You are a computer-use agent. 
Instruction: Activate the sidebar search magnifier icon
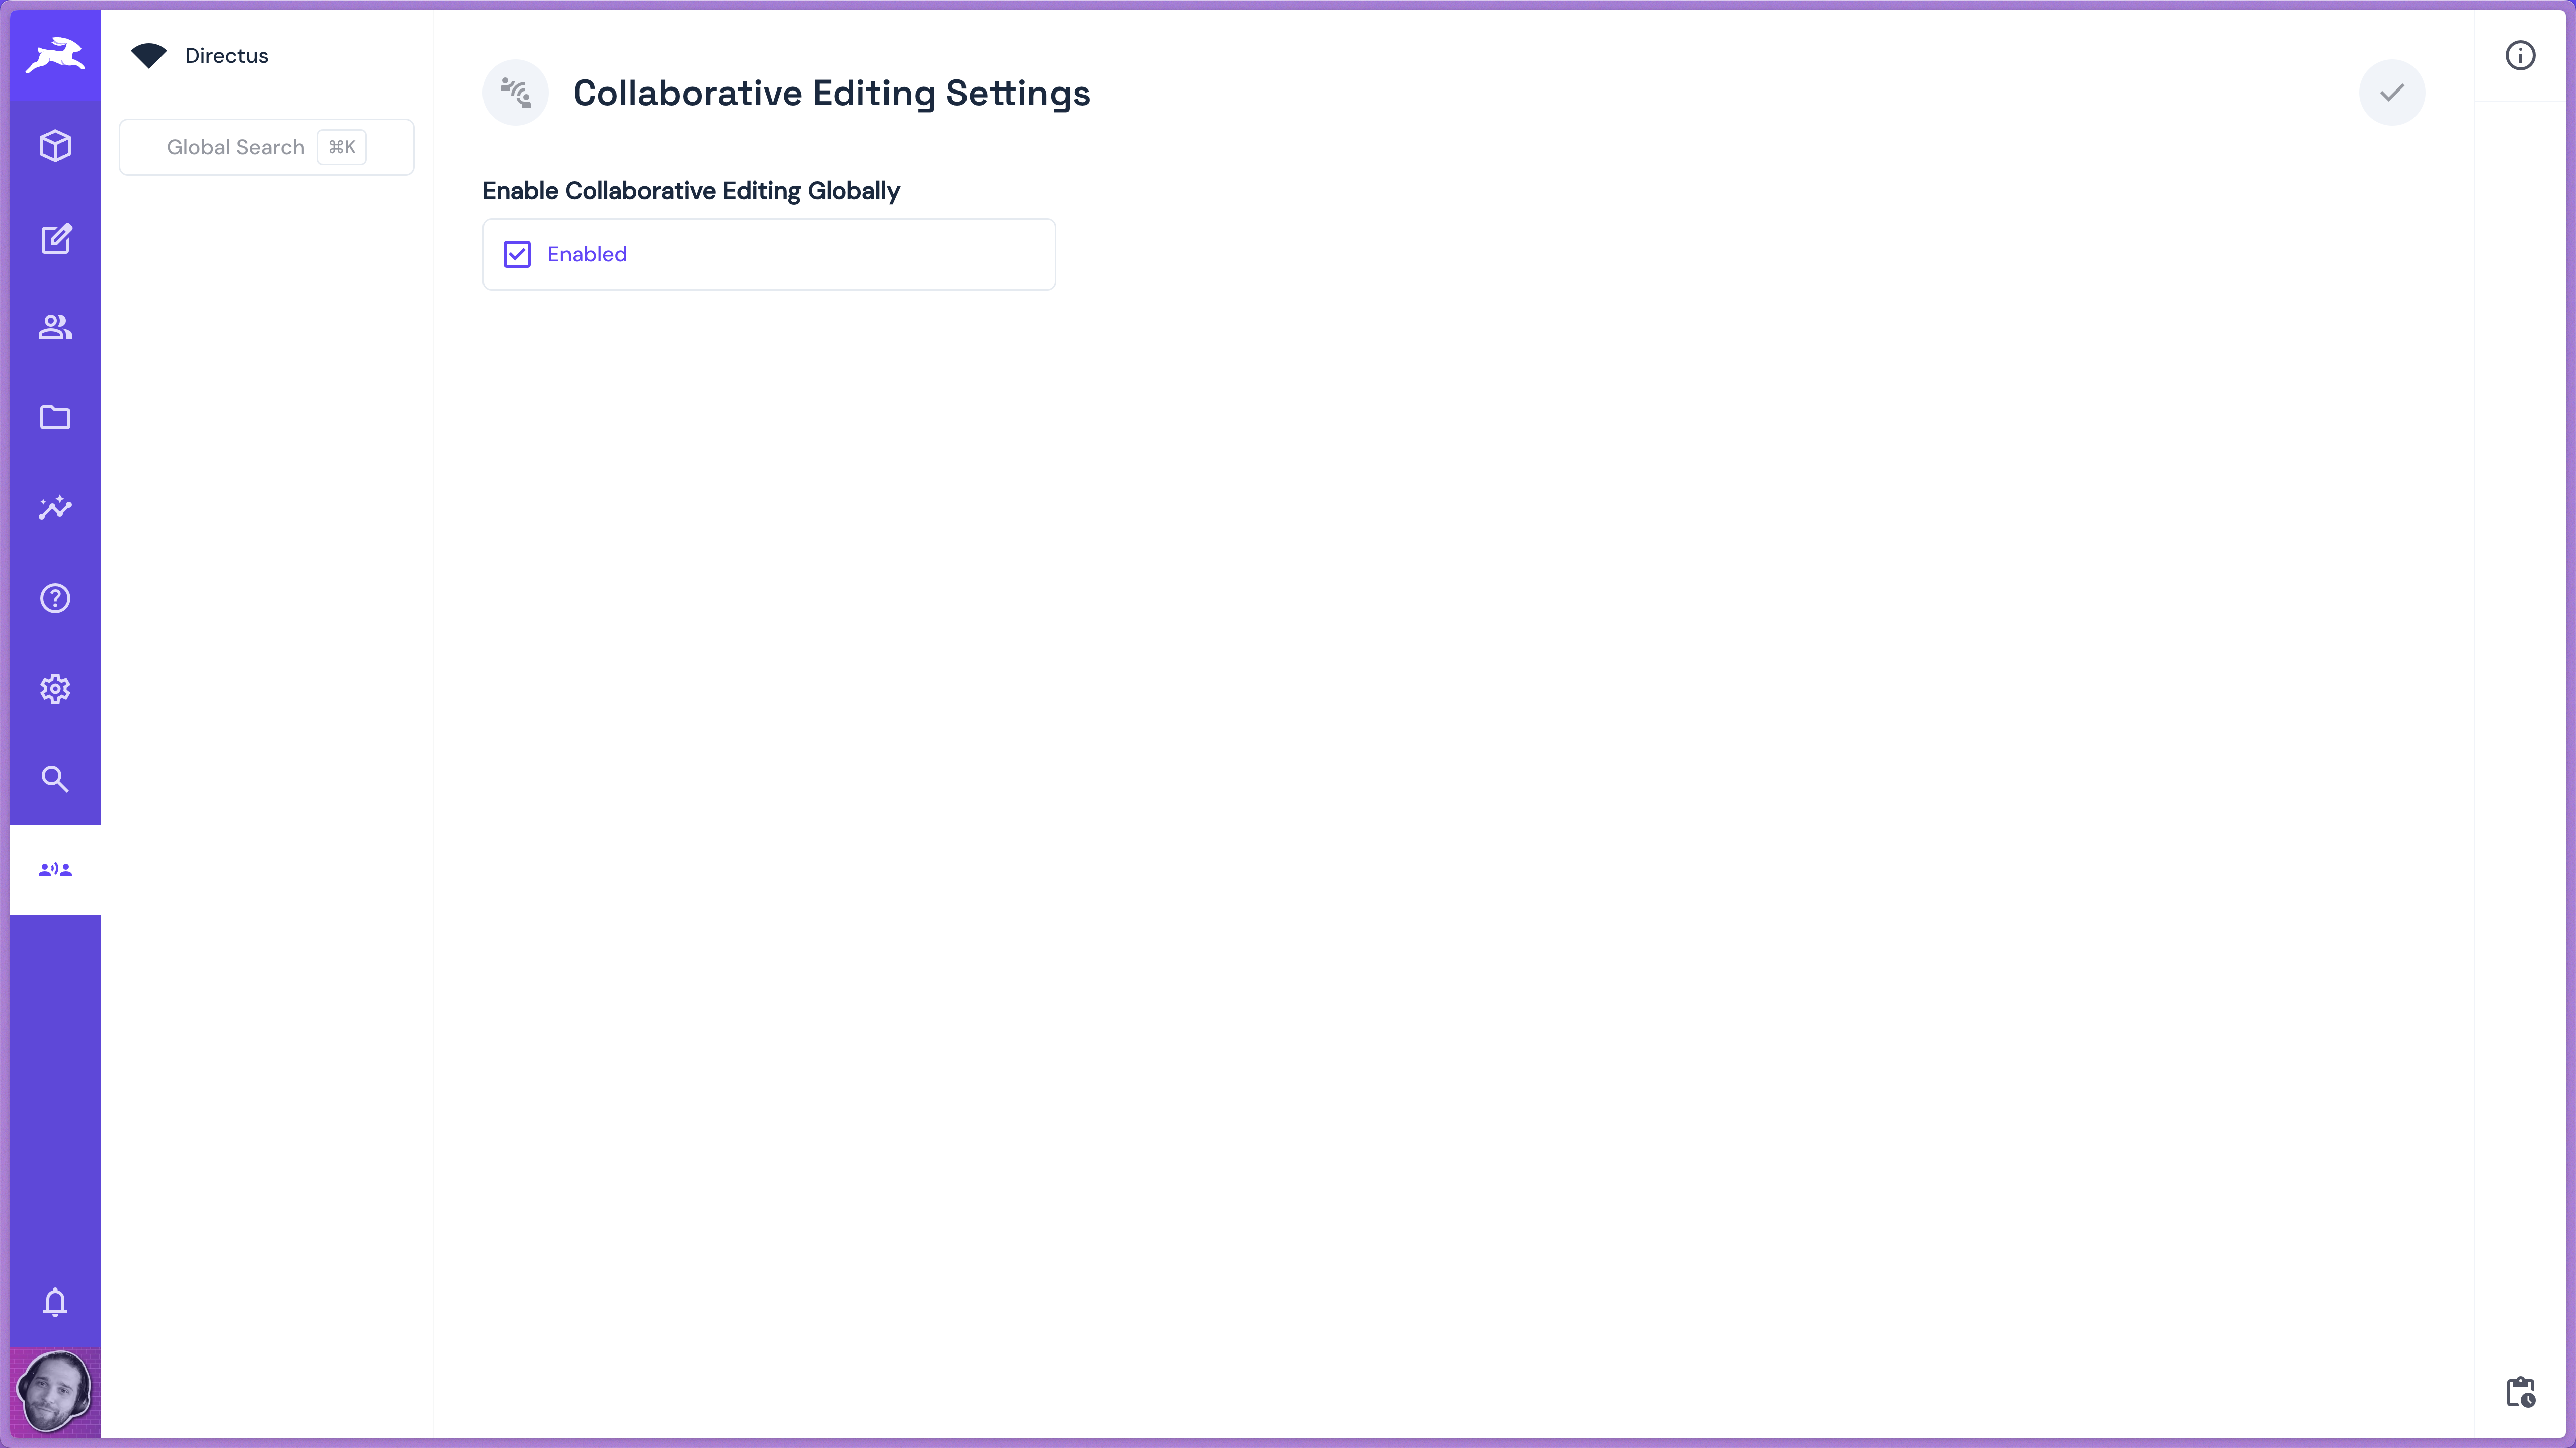[55, 778]
